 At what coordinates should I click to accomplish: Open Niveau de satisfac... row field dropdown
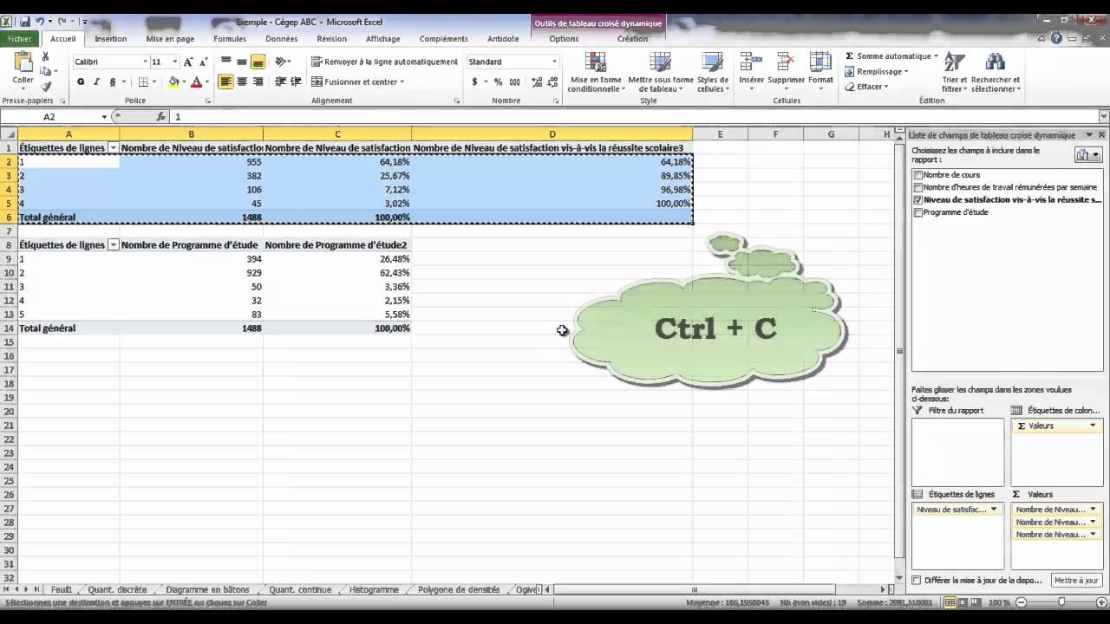(994, 510)
